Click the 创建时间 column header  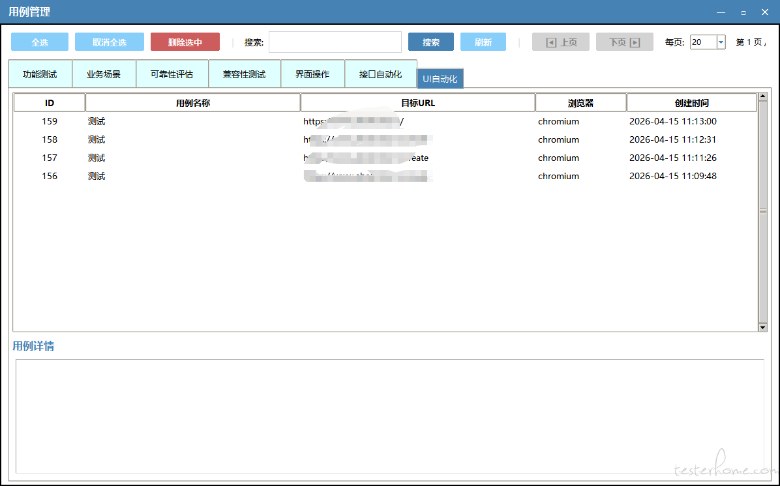(691, 103)
